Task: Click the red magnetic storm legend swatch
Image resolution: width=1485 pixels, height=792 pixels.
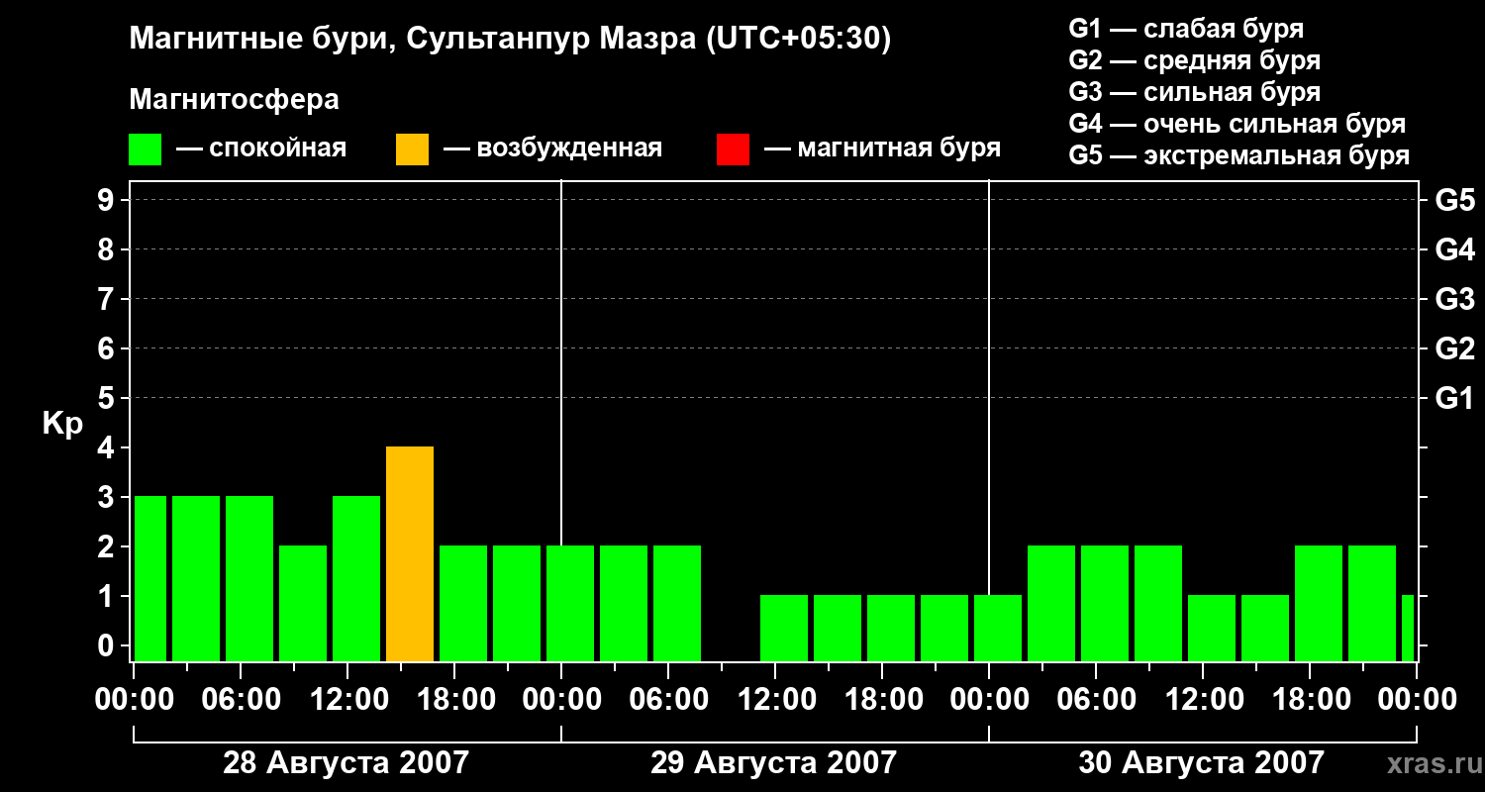Action: (734, 149)
